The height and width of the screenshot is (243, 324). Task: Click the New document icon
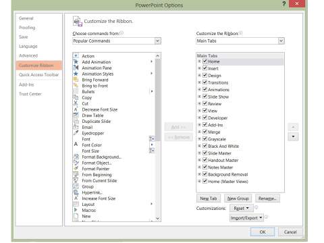(x=76, y=216)
